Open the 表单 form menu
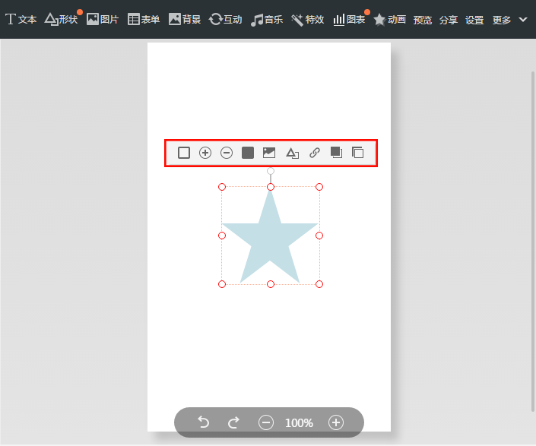The height and width of the screenshot is (446, 536). pos(144,20)
